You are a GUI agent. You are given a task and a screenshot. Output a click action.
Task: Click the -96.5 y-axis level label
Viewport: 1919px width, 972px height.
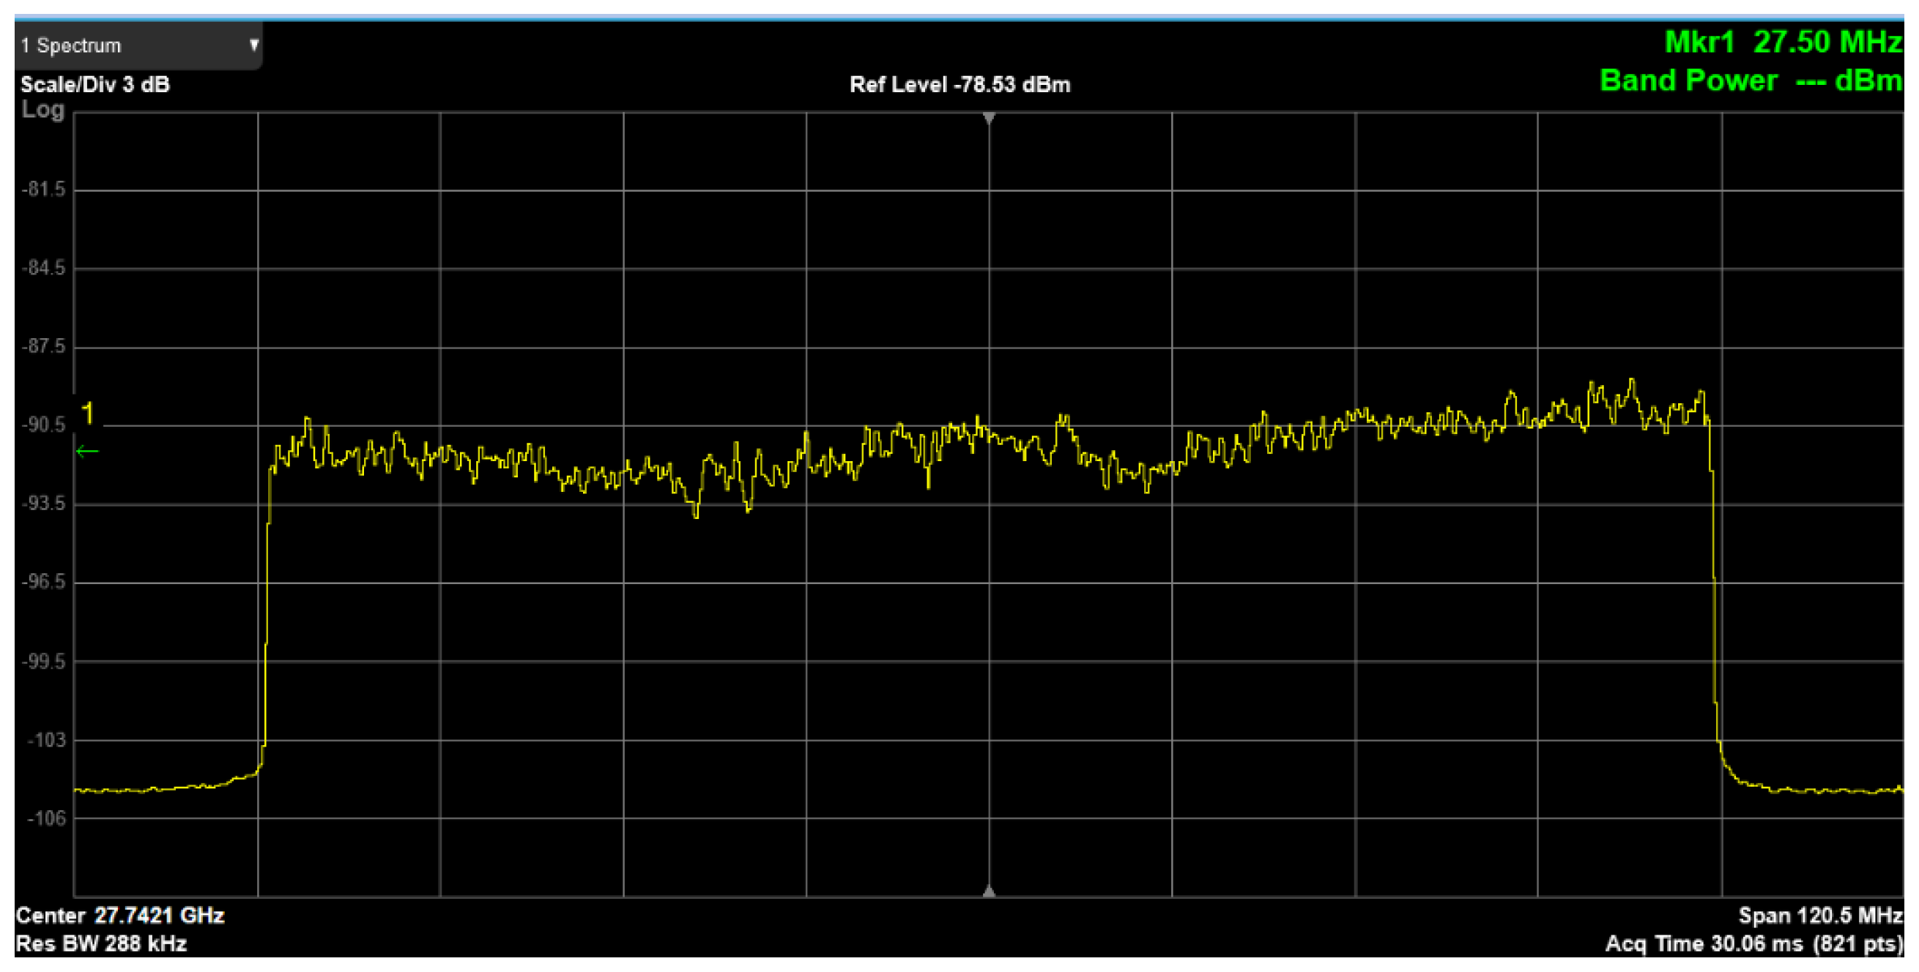pos(43,582)
